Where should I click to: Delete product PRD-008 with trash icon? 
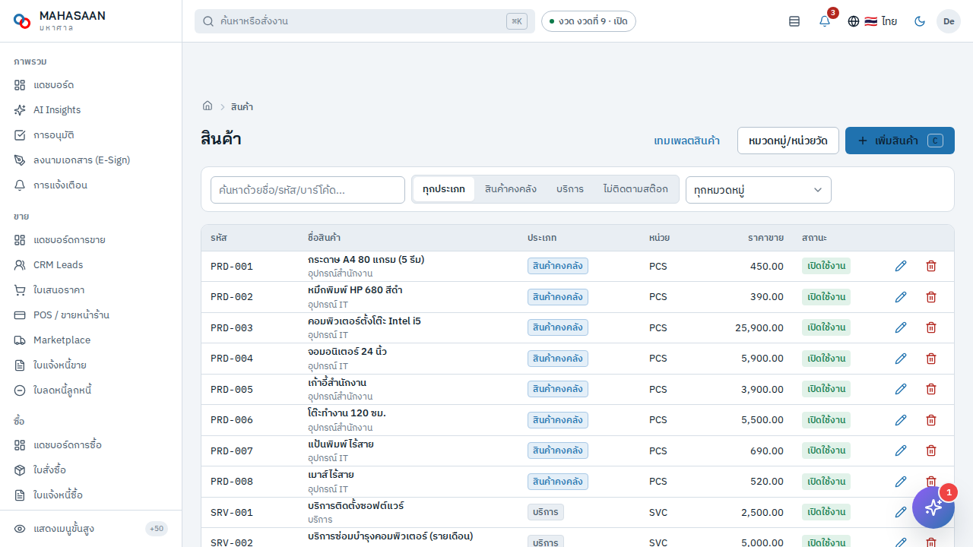[931, 482]
